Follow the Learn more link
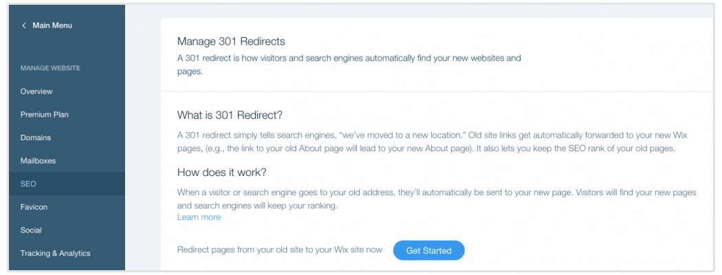Image resolution: width=722 pixels, height=275 pixels. (199, 217)
